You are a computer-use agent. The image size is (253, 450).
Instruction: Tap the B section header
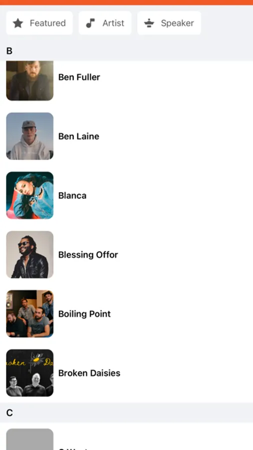126,51
